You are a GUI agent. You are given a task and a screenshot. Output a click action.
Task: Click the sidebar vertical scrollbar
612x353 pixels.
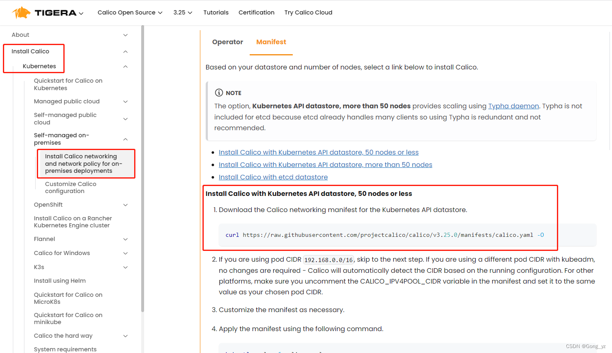(142, 169)
